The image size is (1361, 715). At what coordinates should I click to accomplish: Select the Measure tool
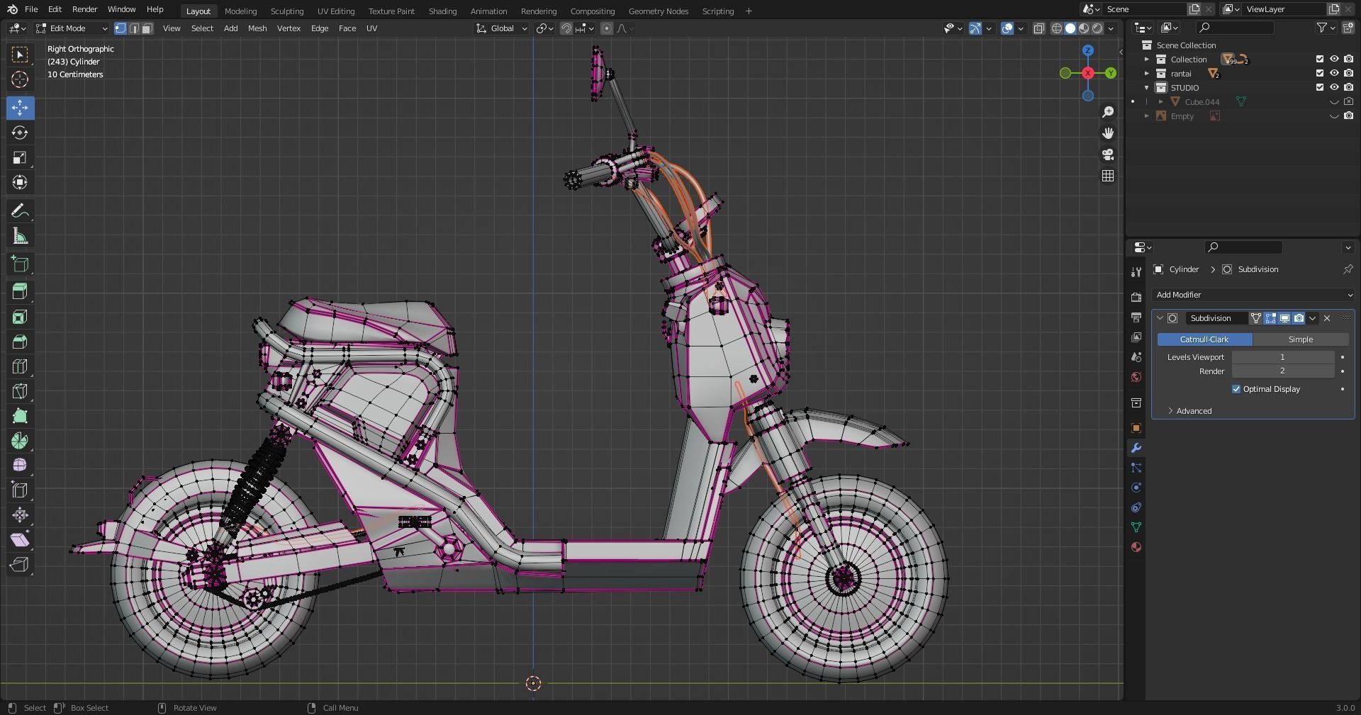(x=20, y=236)
